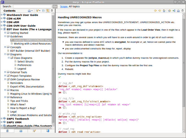Image resolution: width=186 pixels, height=138 pixels.
Task: Click the Contents tree horizontal scrollbar thumb
Action: pos(17,128)
